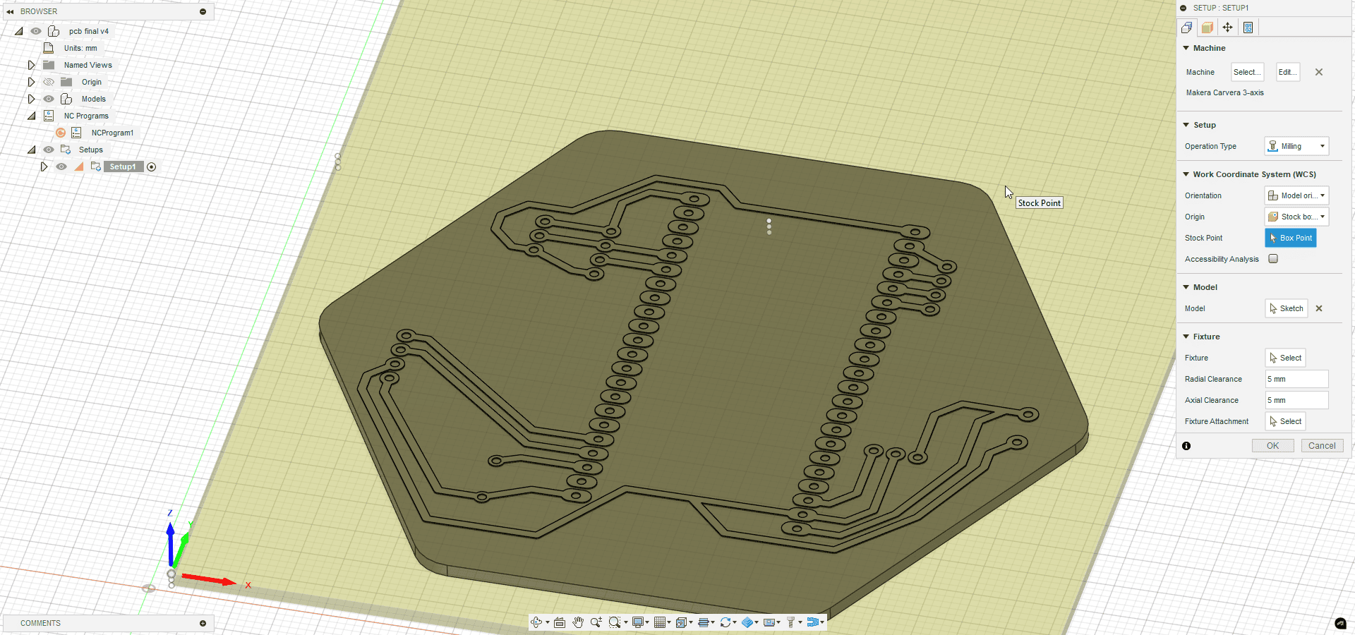Open the Orbit tool dropdown arrow
The height and width of the screenshot is (635, 1355).
pos(547,622)
